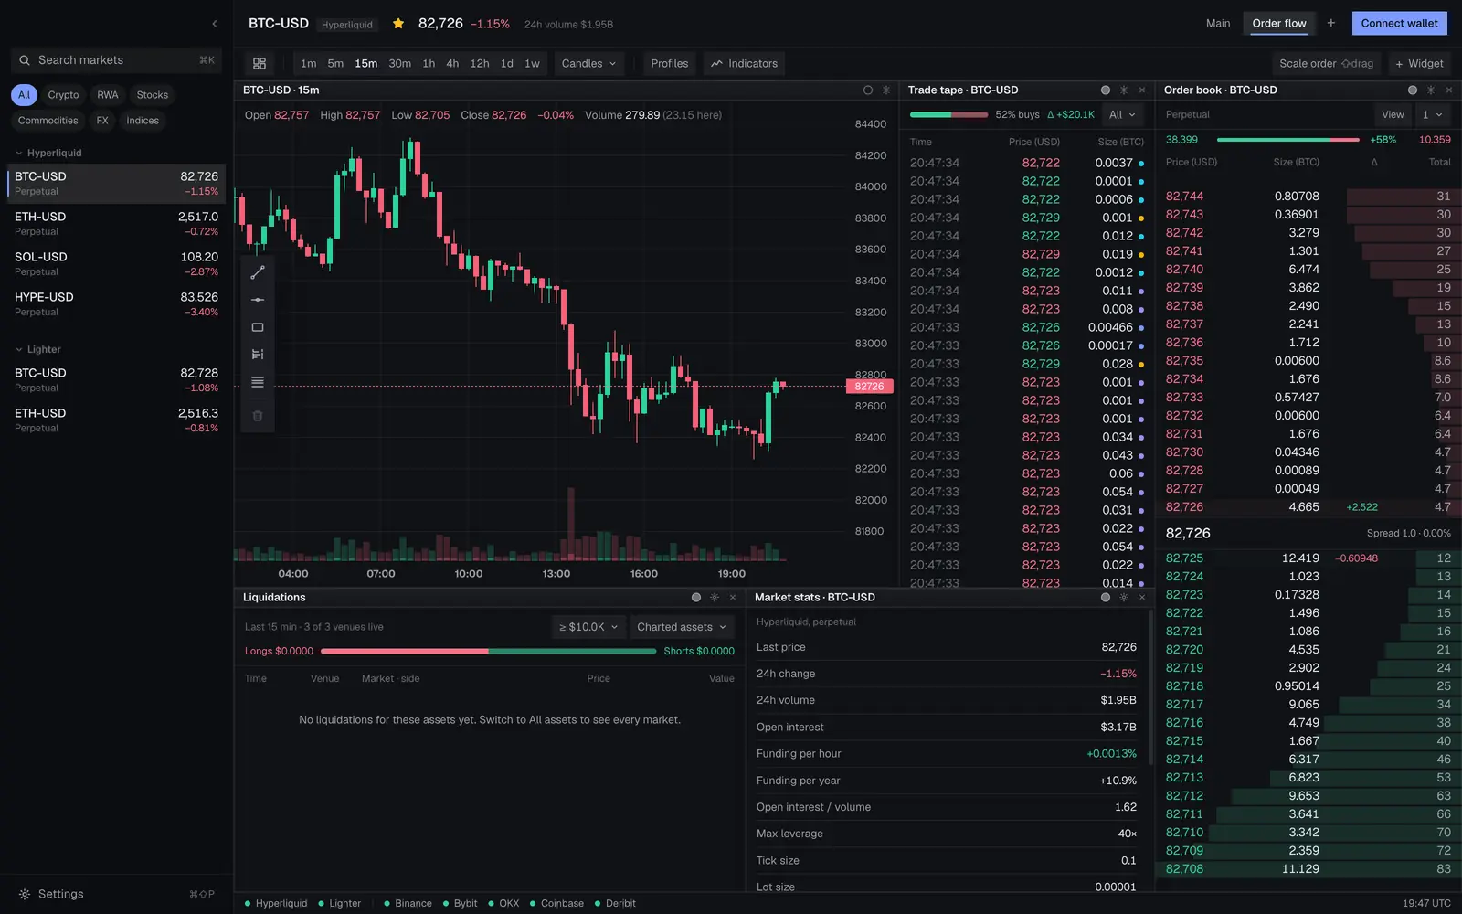Click the Add Widget button
The height and width of the screenshot is (914, 1462).
pyautogui.click(x=1419, y=64)
